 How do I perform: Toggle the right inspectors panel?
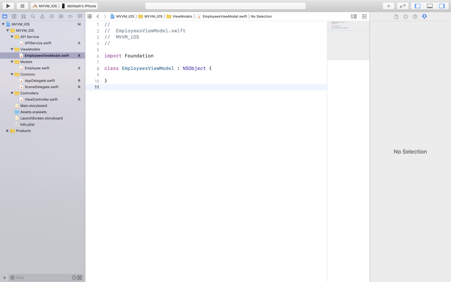(442, 6)
